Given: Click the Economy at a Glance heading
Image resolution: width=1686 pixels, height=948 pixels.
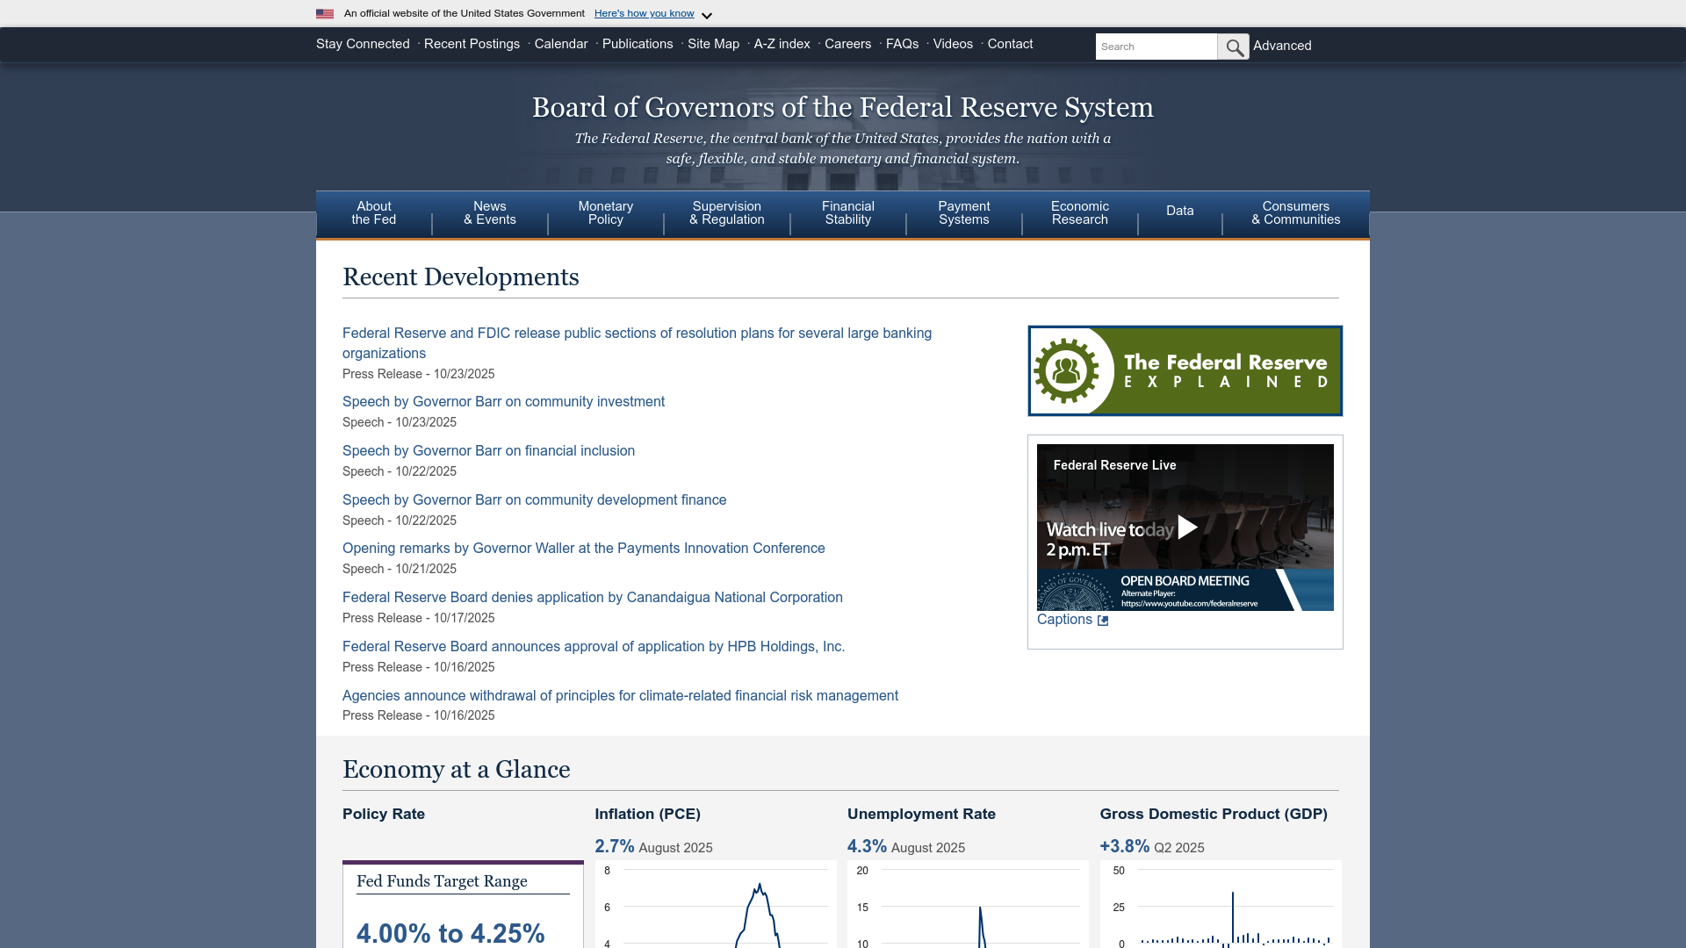Looking at the screenshot, I should click(x=456, y=770).
